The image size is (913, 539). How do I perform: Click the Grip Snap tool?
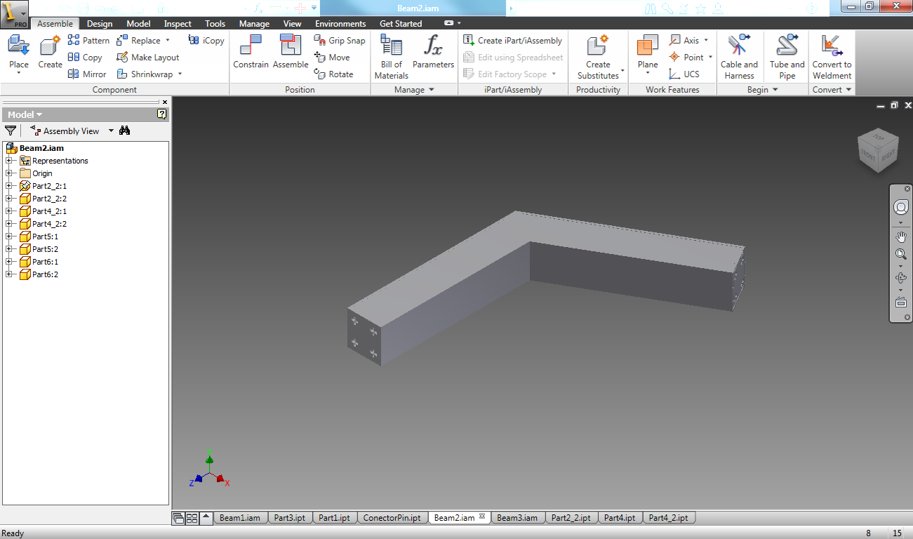click(x=340, y=41)
